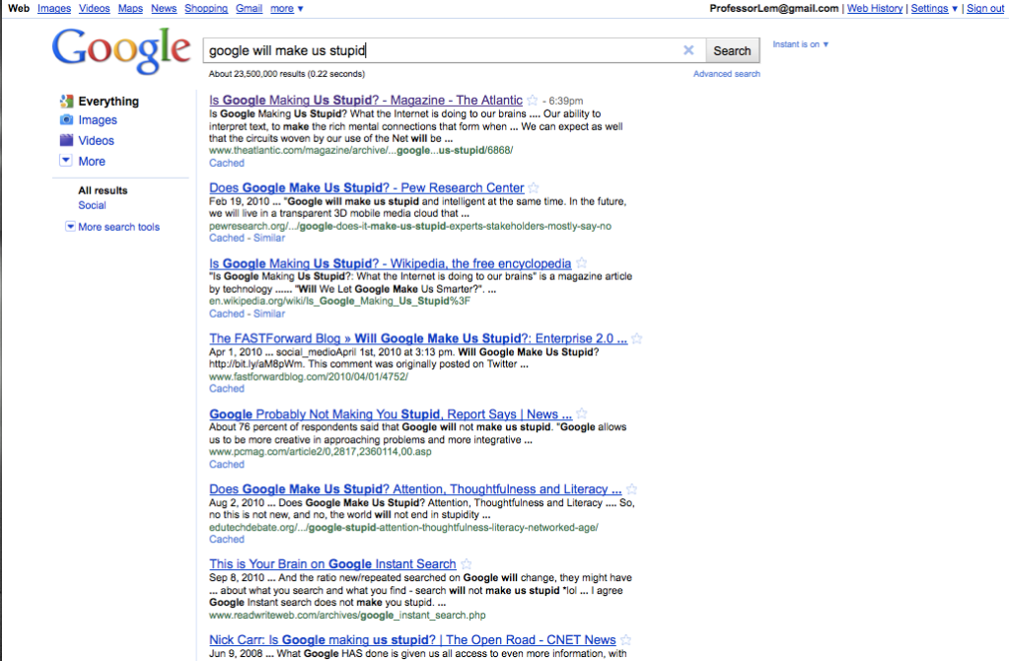This screenshot has height=661, width=1009.
Task: Toggle the star on The Atlantic result
Action: [531, 100]
